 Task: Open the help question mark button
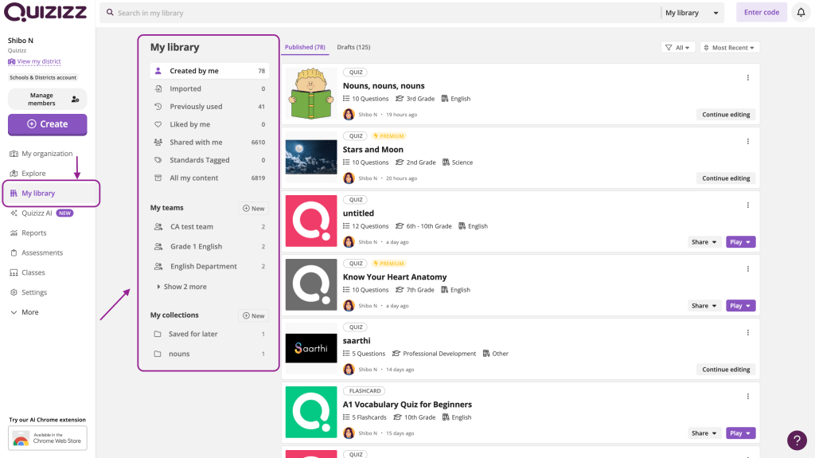point(797,440)
